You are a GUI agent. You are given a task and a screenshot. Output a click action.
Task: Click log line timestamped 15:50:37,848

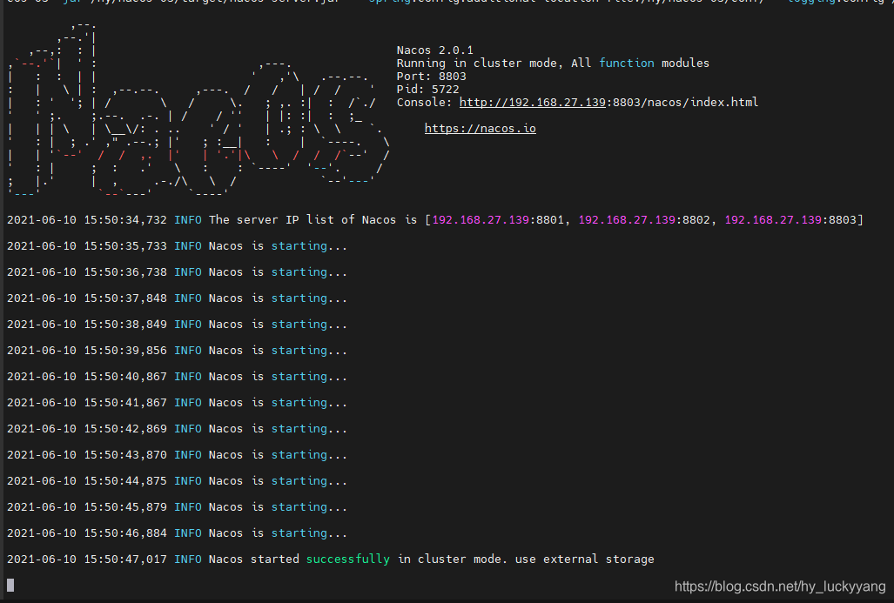tap(177, 298)
